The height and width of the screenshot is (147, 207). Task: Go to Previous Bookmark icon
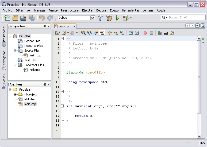pos(110,33)
